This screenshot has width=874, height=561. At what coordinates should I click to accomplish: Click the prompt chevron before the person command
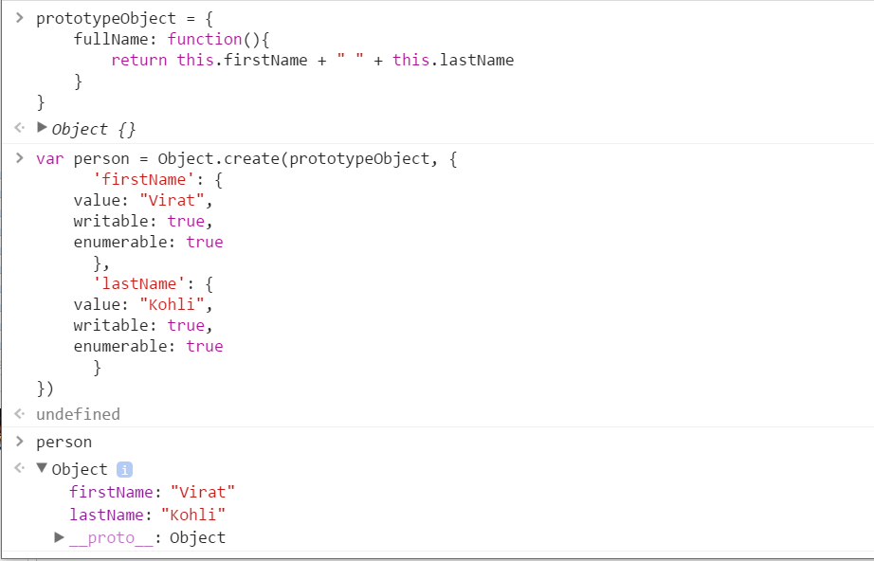click(x=20, y=440)
